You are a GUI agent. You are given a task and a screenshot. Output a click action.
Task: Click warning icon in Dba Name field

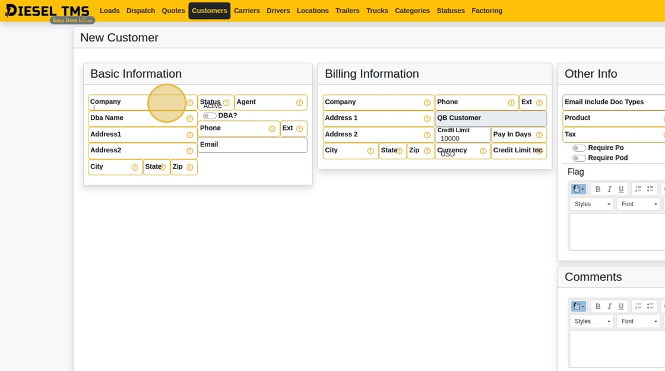tap(190, 119)
